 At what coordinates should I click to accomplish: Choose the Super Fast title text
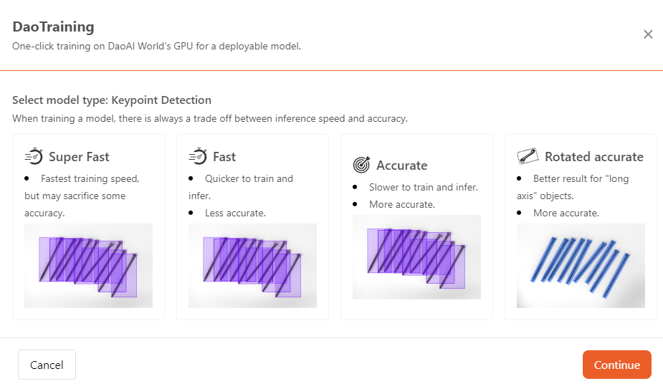[79, 157]
